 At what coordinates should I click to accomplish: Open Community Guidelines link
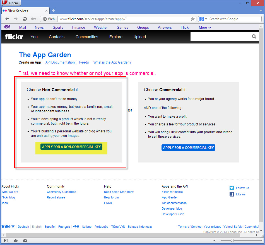[x=62, y=192]
